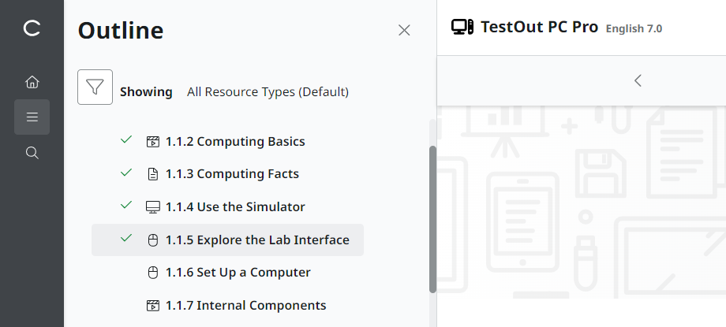Click the Search magnifier icon
Viewport: 726px width, 327px height.
pyautogui.click(x=32, y=153)
